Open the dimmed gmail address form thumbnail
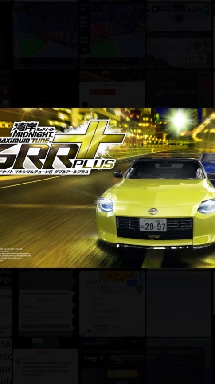The image size is (215, 384). (45, 304)
